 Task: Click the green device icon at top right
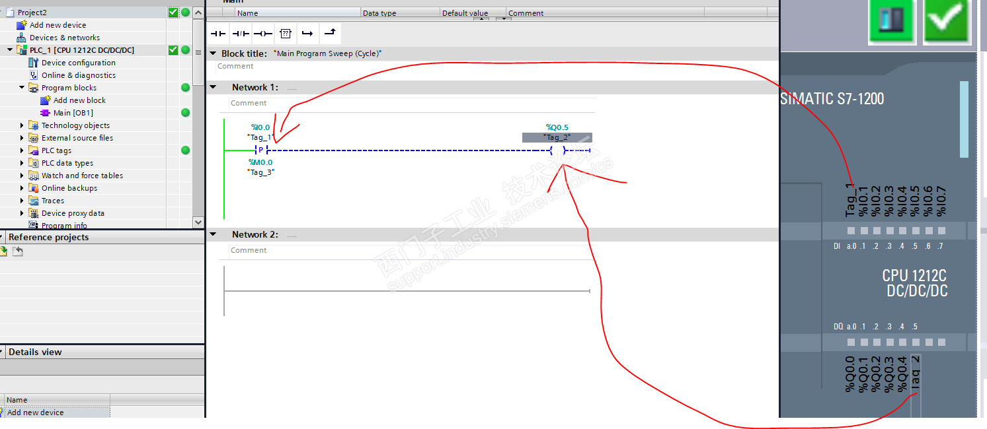(892, 20)
